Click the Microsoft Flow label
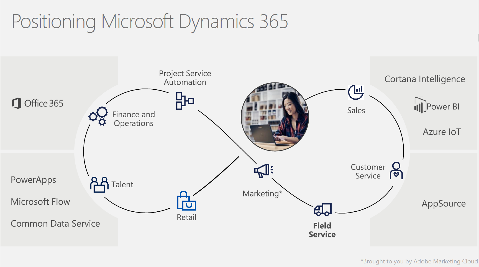 pos(40,202)
